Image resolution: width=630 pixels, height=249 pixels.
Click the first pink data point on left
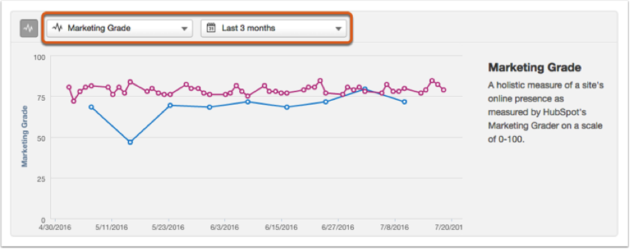[x=69, y=87]
